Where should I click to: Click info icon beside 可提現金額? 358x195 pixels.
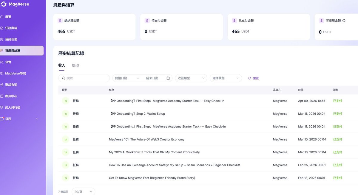(344, 21)
